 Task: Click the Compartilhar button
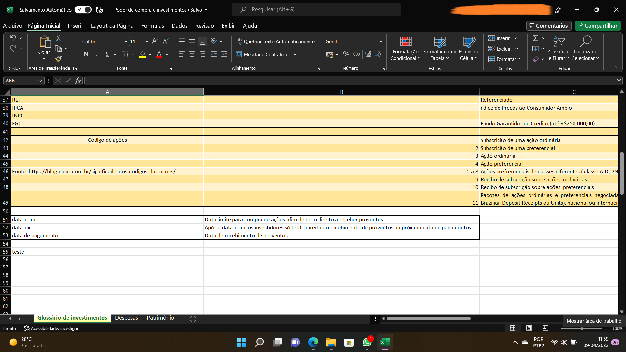pos(598,26)
